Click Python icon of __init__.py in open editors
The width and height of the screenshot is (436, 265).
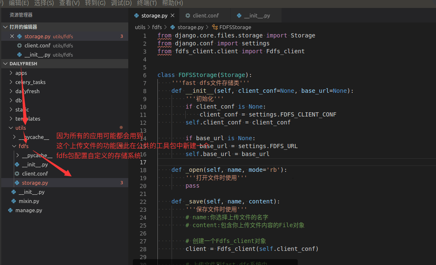point(20,55)
